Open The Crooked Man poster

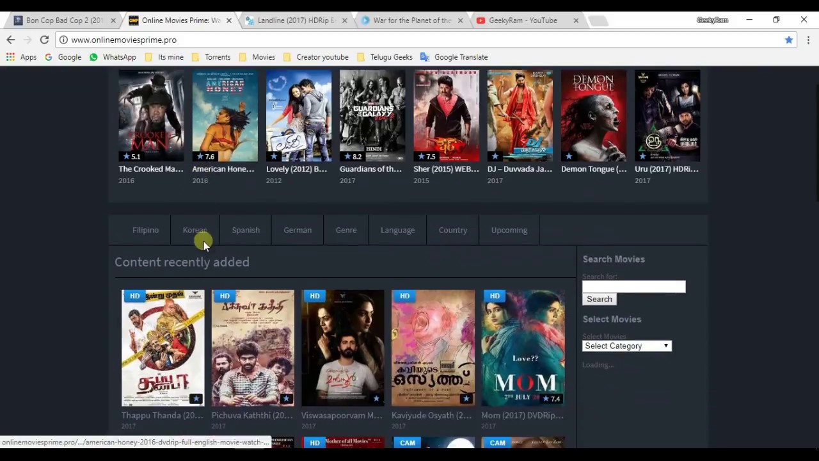pyautogui.click(x=151, y=115)
